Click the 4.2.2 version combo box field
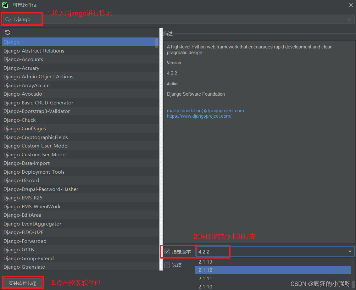 click(x=275, y=252)
